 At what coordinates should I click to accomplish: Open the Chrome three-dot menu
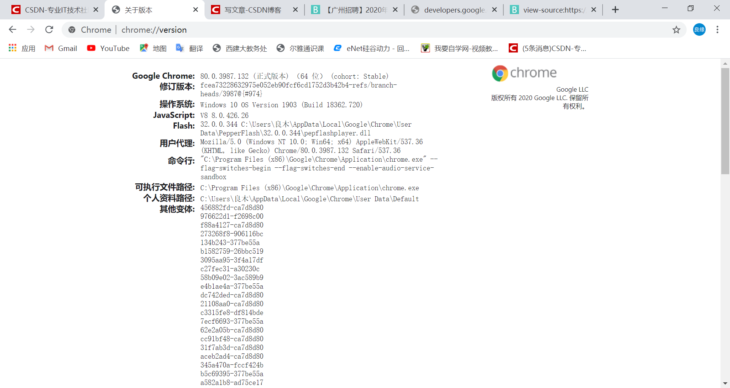point(717,29)
